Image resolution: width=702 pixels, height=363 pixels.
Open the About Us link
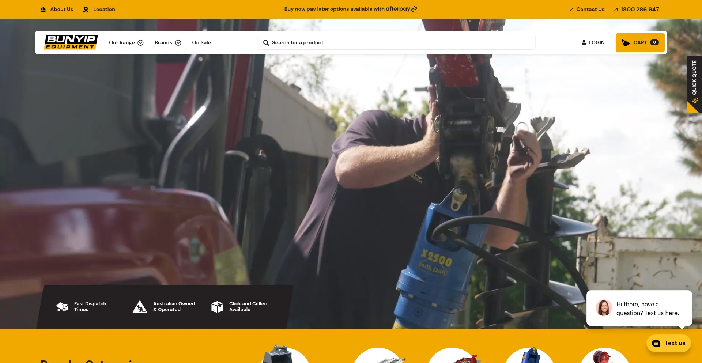pyautogui.click(x=61, y=9)
